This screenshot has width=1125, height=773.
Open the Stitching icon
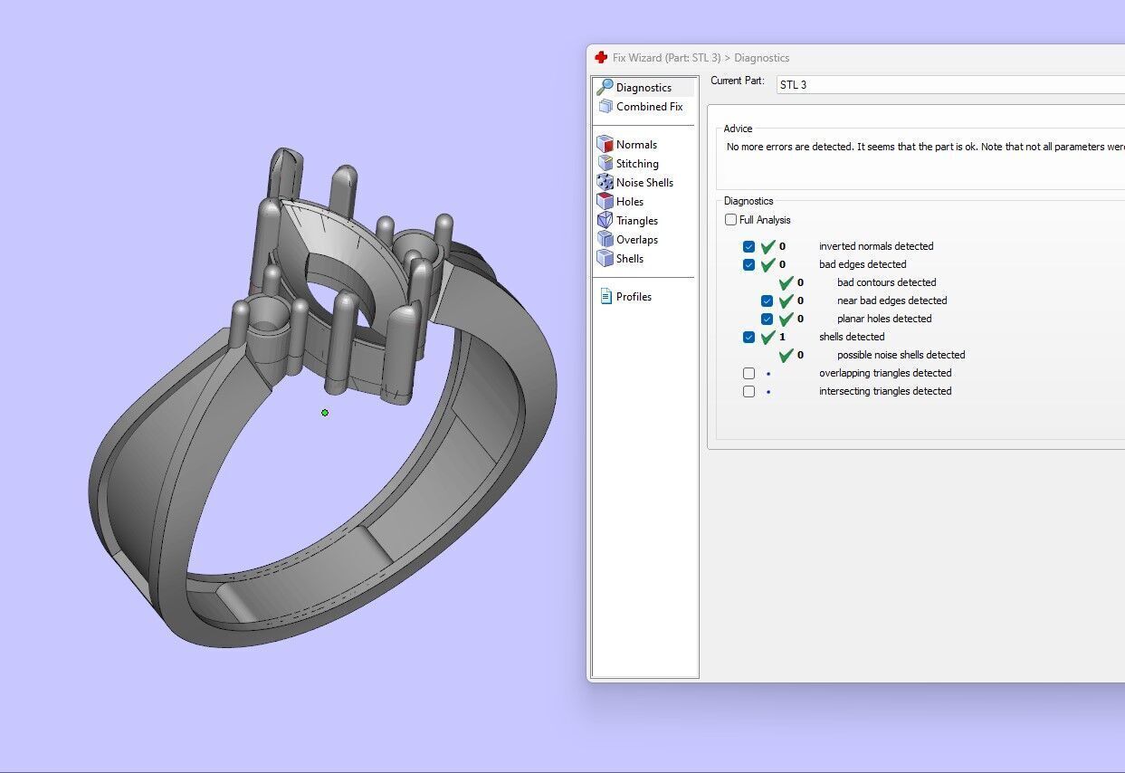click(x=605, y=164)
